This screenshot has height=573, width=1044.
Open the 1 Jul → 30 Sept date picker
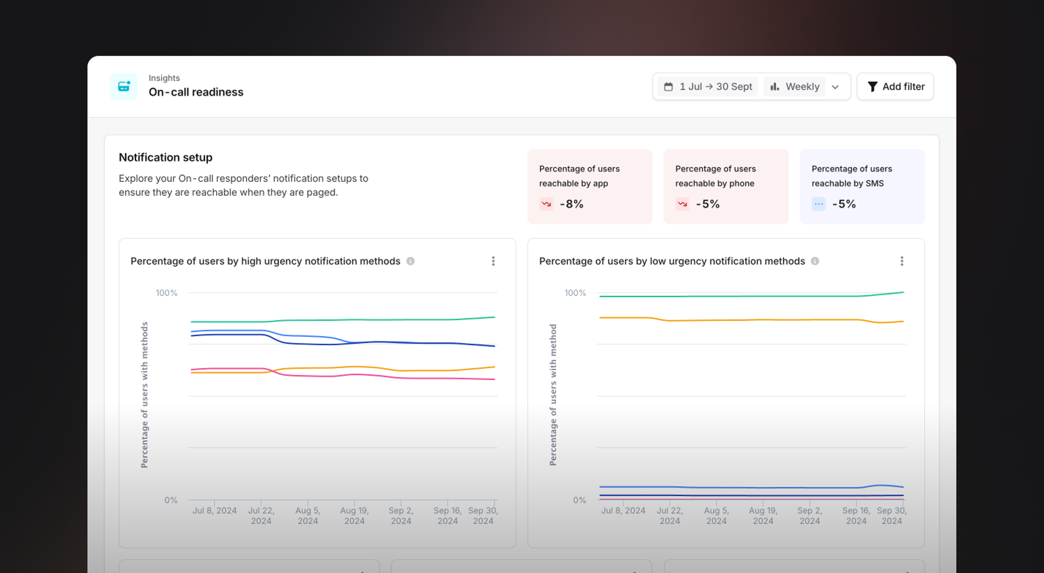pyautogui.click(x=715, y=87)
